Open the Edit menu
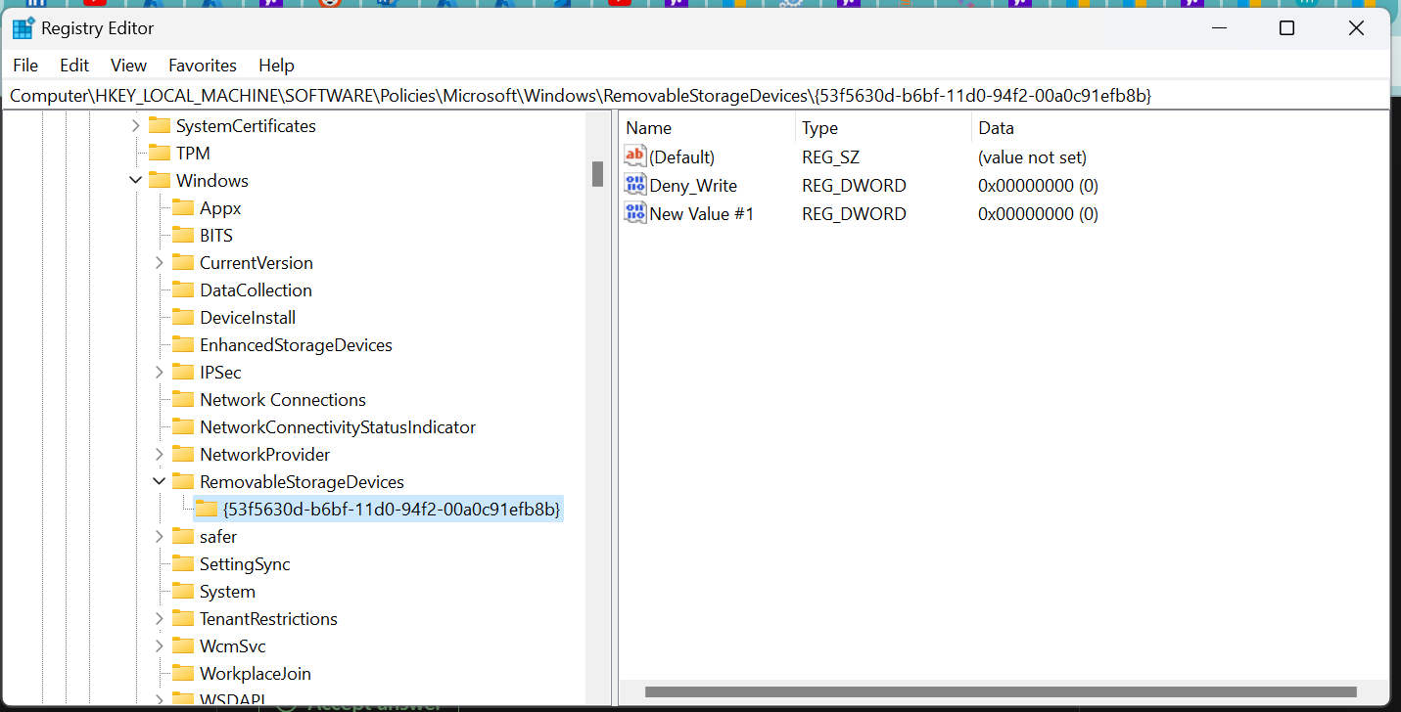 [73, 65]
